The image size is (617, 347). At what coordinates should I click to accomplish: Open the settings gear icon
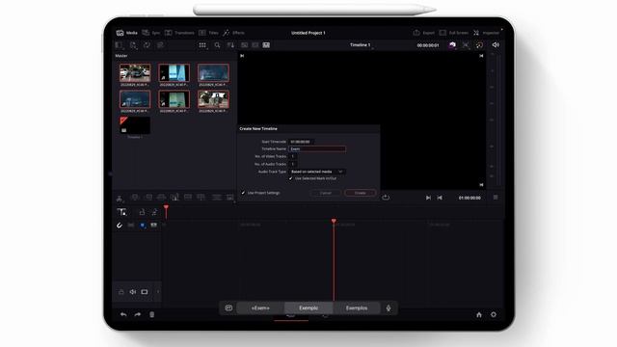tap(494, 315)
